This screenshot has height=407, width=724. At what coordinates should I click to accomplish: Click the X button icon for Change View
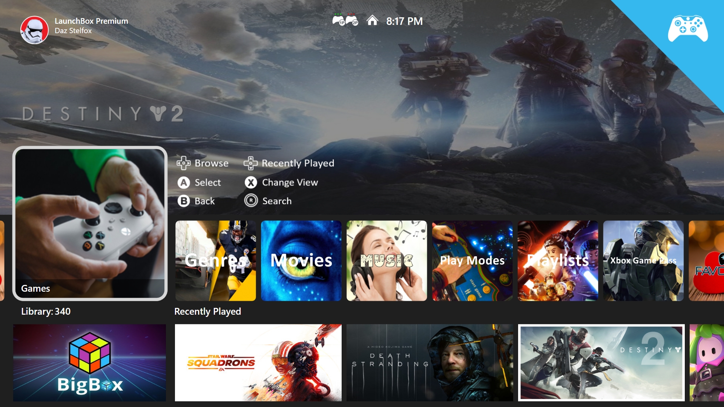(x=251, y=182)
